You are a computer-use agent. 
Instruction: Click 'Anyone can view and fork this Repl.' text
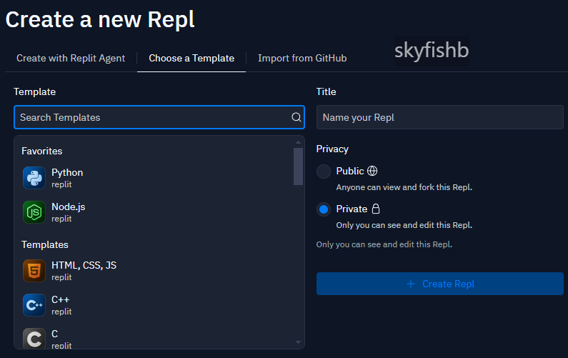tap(404, 187)
